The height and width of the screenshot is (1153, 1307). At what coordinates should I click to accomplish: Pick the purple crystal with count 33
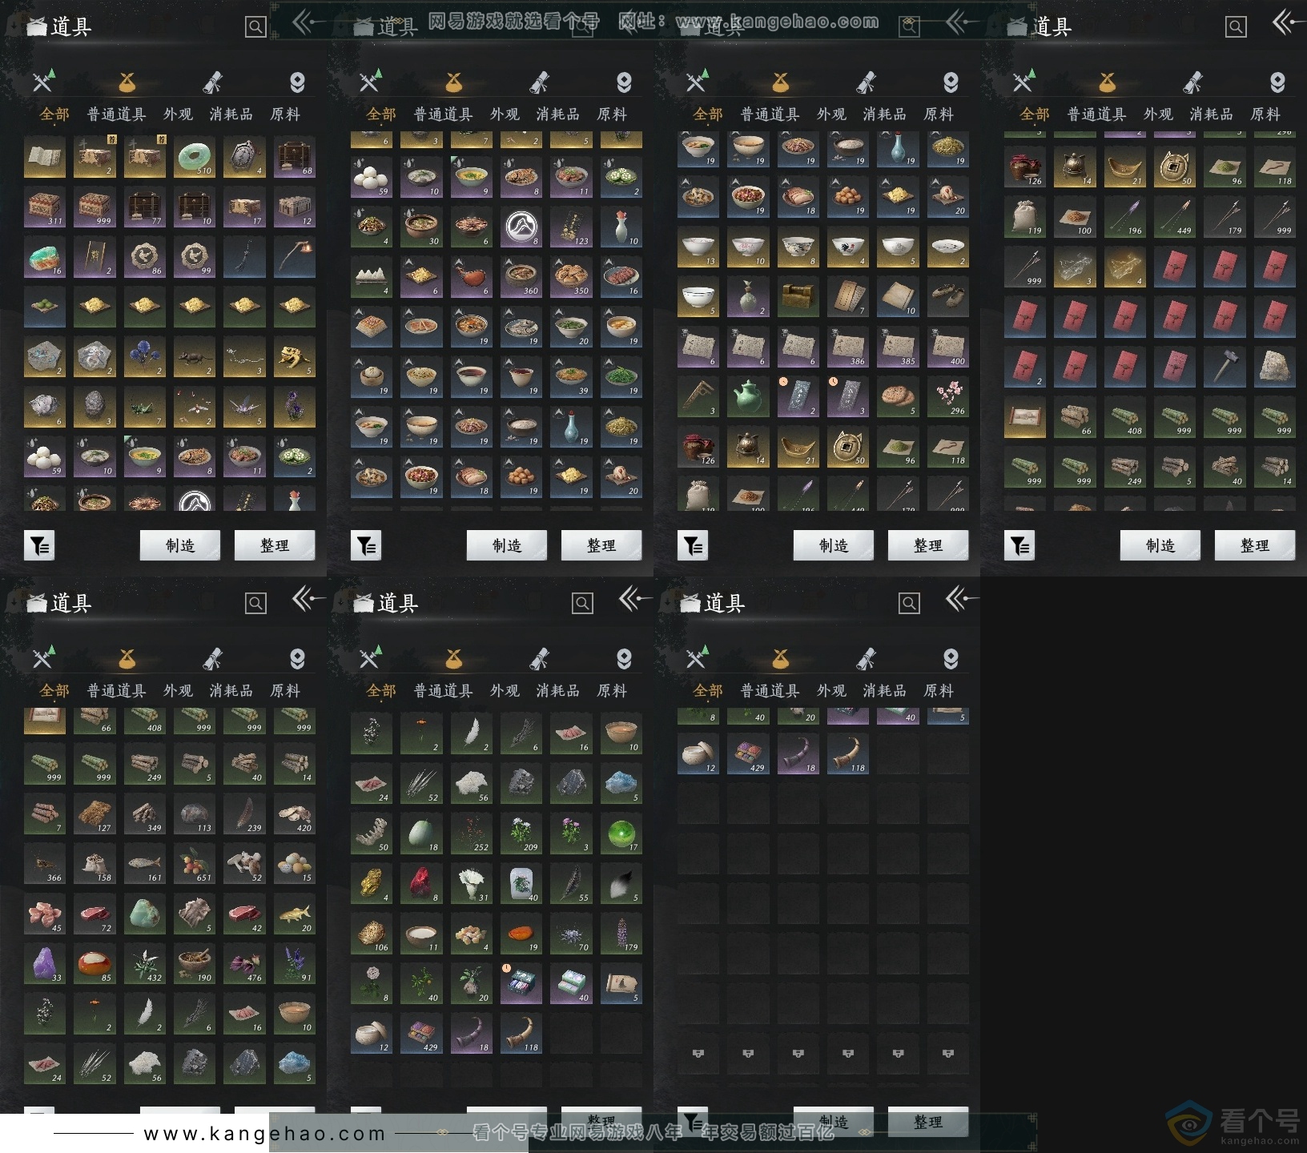point(45,964)
